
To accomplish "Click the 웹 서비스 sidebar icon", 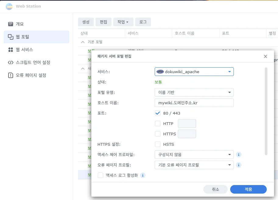I will 11,49.
